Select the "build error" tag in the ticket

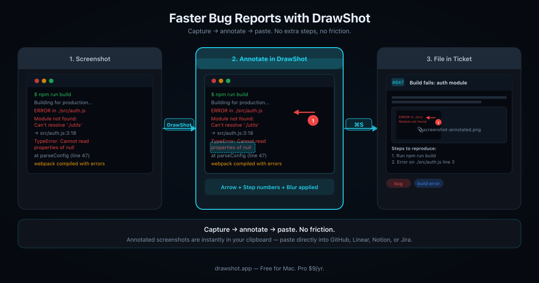[429, 183]
